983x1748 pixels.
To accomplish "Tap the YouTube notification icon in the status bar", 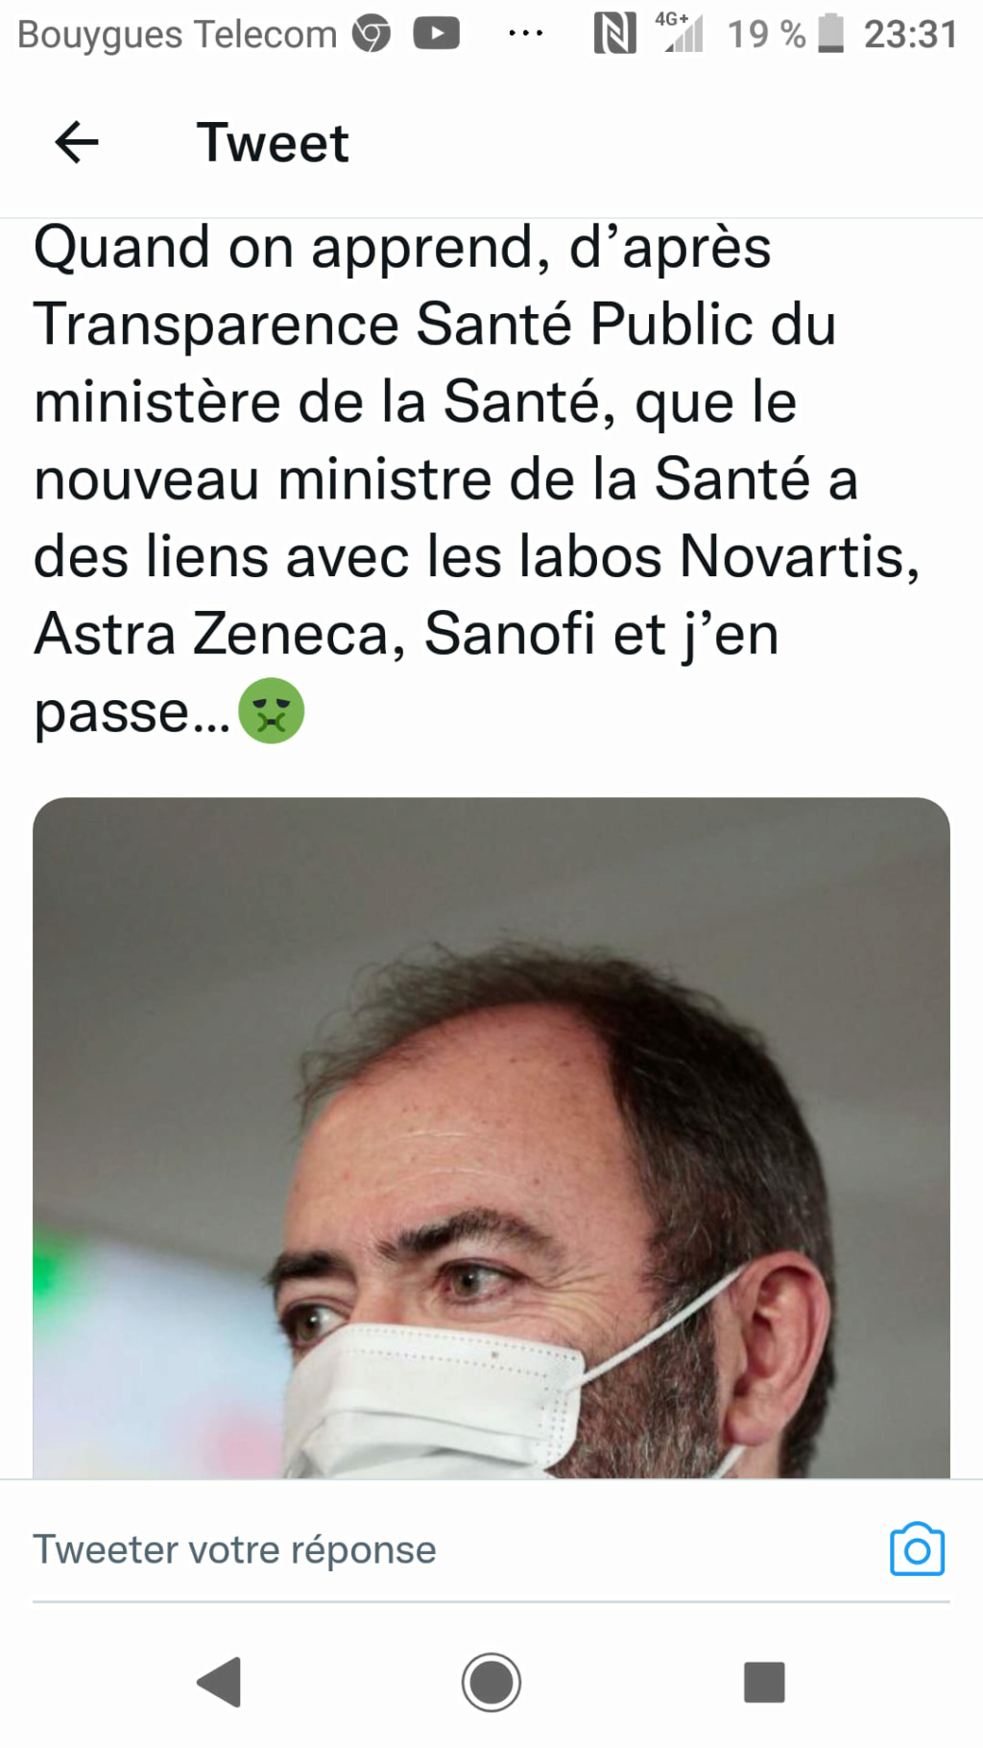I will (x=437, y=34).
